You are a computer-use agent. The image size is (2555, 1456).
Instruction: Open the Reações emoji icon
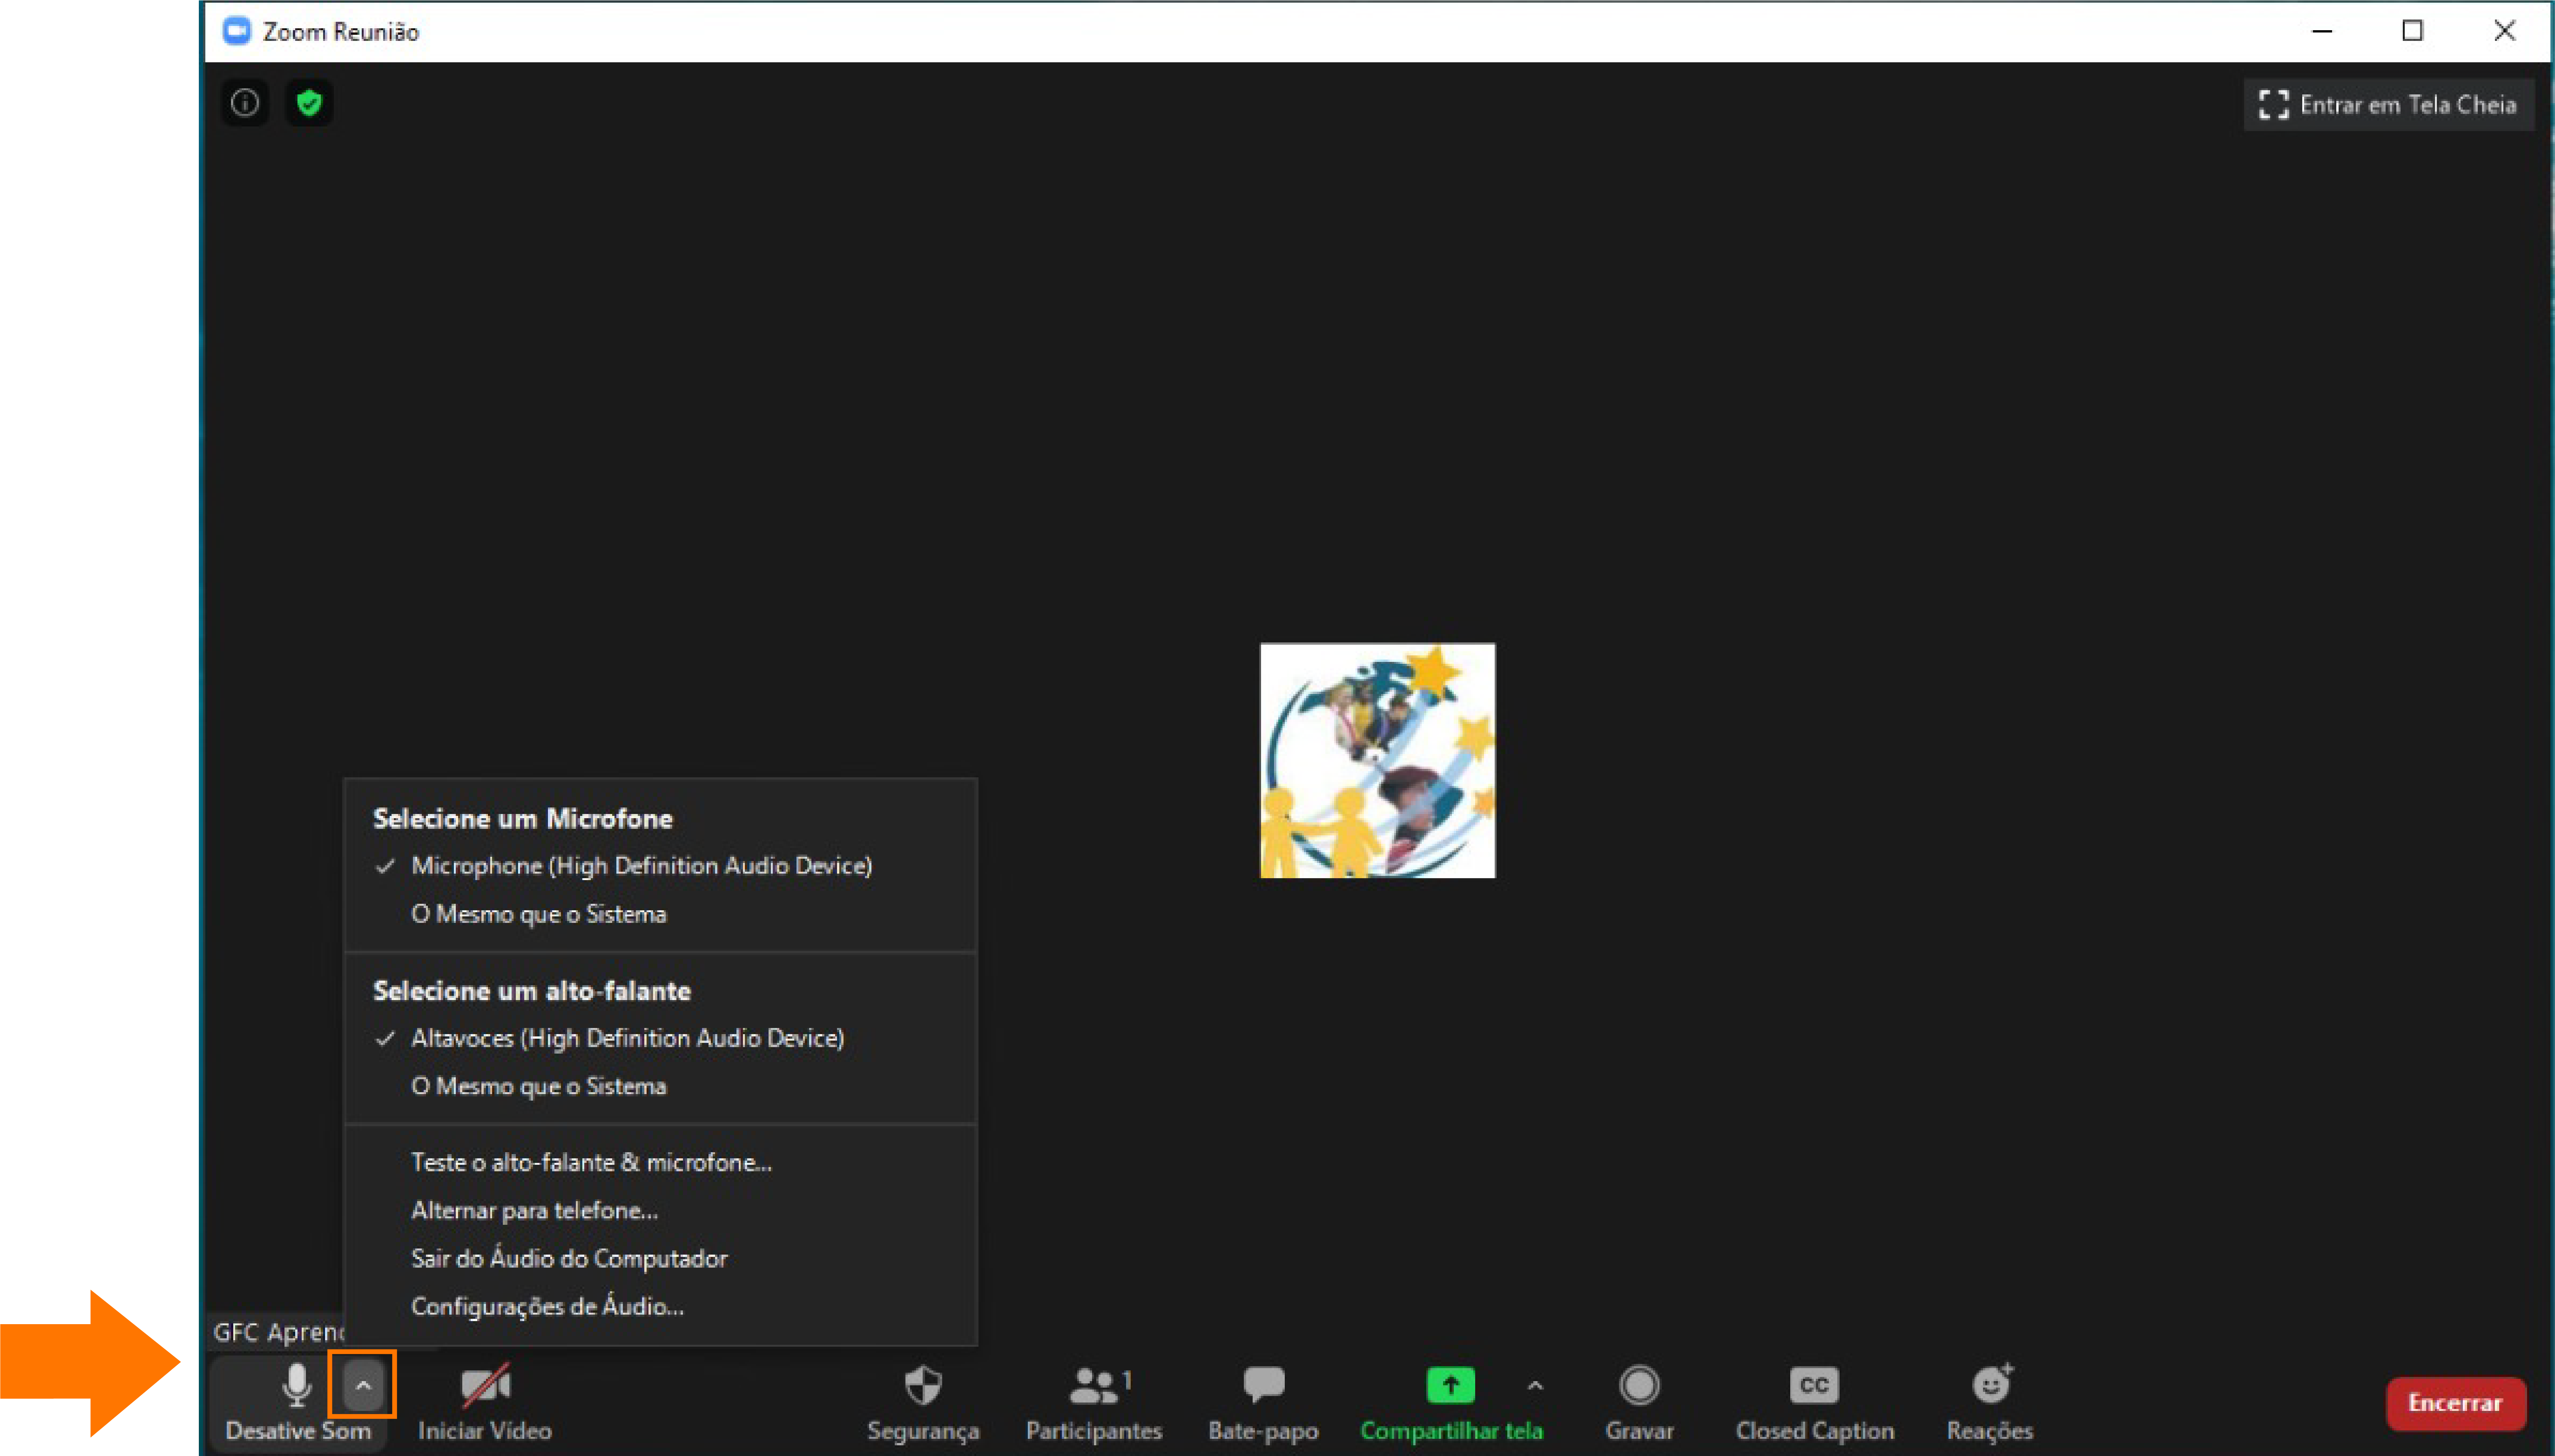[1992, 1384]
